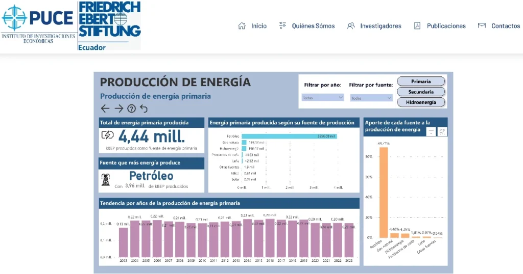The image size is (523, 274).
Task: Open the Filtrar por año dropdown
Action: (323, 98)
